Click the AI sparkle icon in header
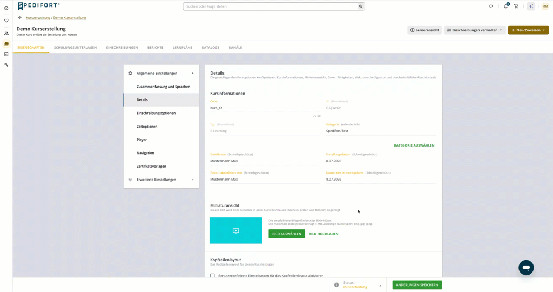The width and height of the screenshot is (553, 292). pyautogui.click(x=531, y=6)
